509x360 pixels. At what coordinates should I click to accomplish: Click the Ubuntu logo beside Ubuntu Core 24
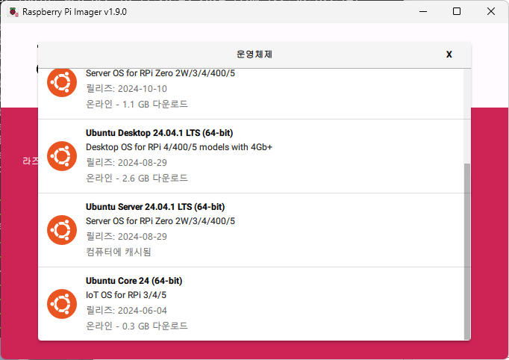coord(62,304)
